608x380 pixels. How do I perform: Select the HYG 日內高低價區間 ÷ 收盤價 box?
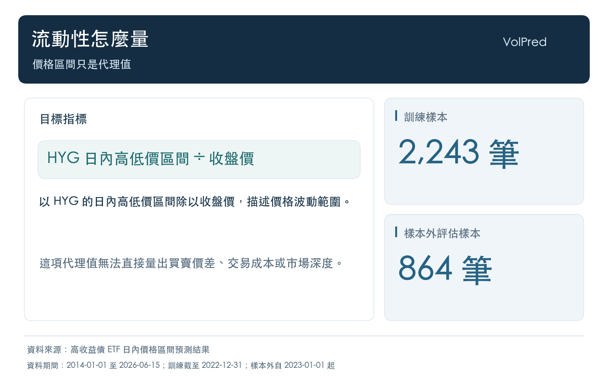pos(199,160)
